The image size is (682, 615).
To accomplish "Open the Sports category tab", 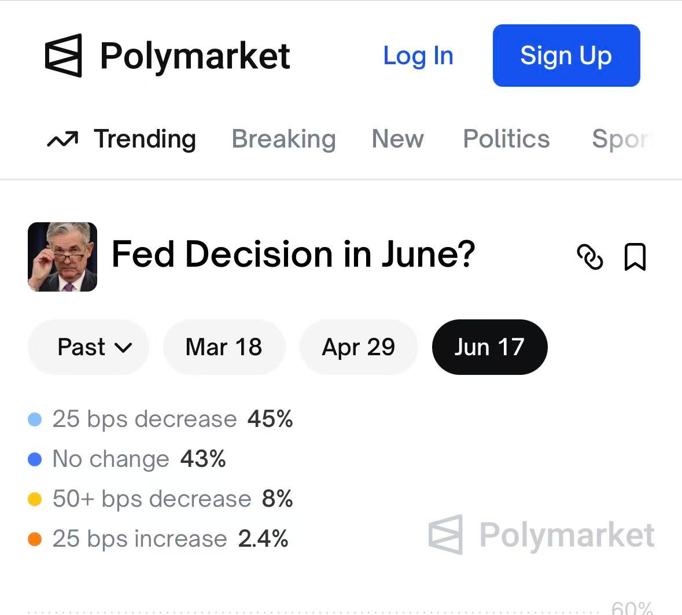I will 622,139.
